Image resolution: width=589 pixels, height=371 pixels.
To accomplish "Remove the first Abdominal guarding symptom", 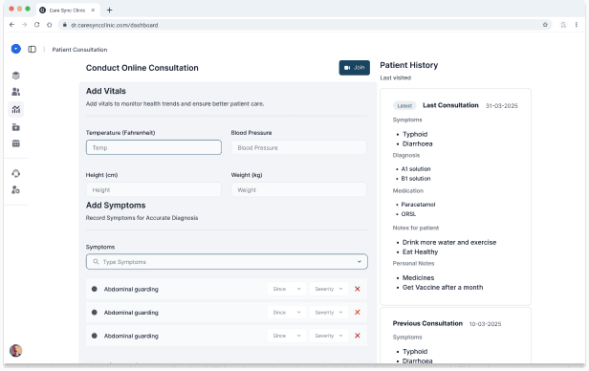I will tap(358, 289).
